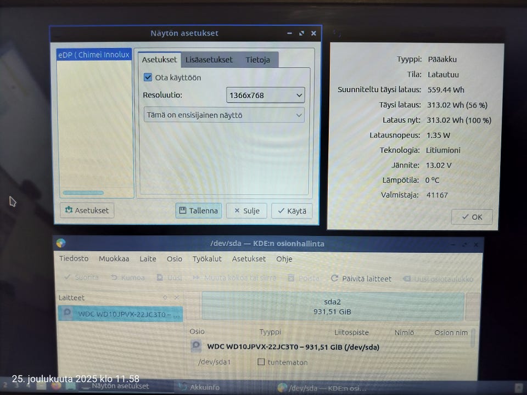Open the Tämä on ensisijainen näyttö dropdown
This screenshot has width=527, height=395.
click(224, 115)
